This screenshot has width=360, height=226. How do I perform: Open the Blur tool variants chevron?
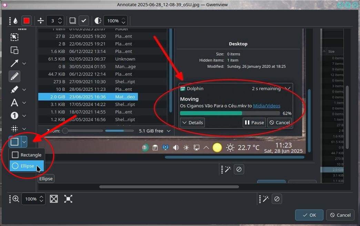[24, 129]
